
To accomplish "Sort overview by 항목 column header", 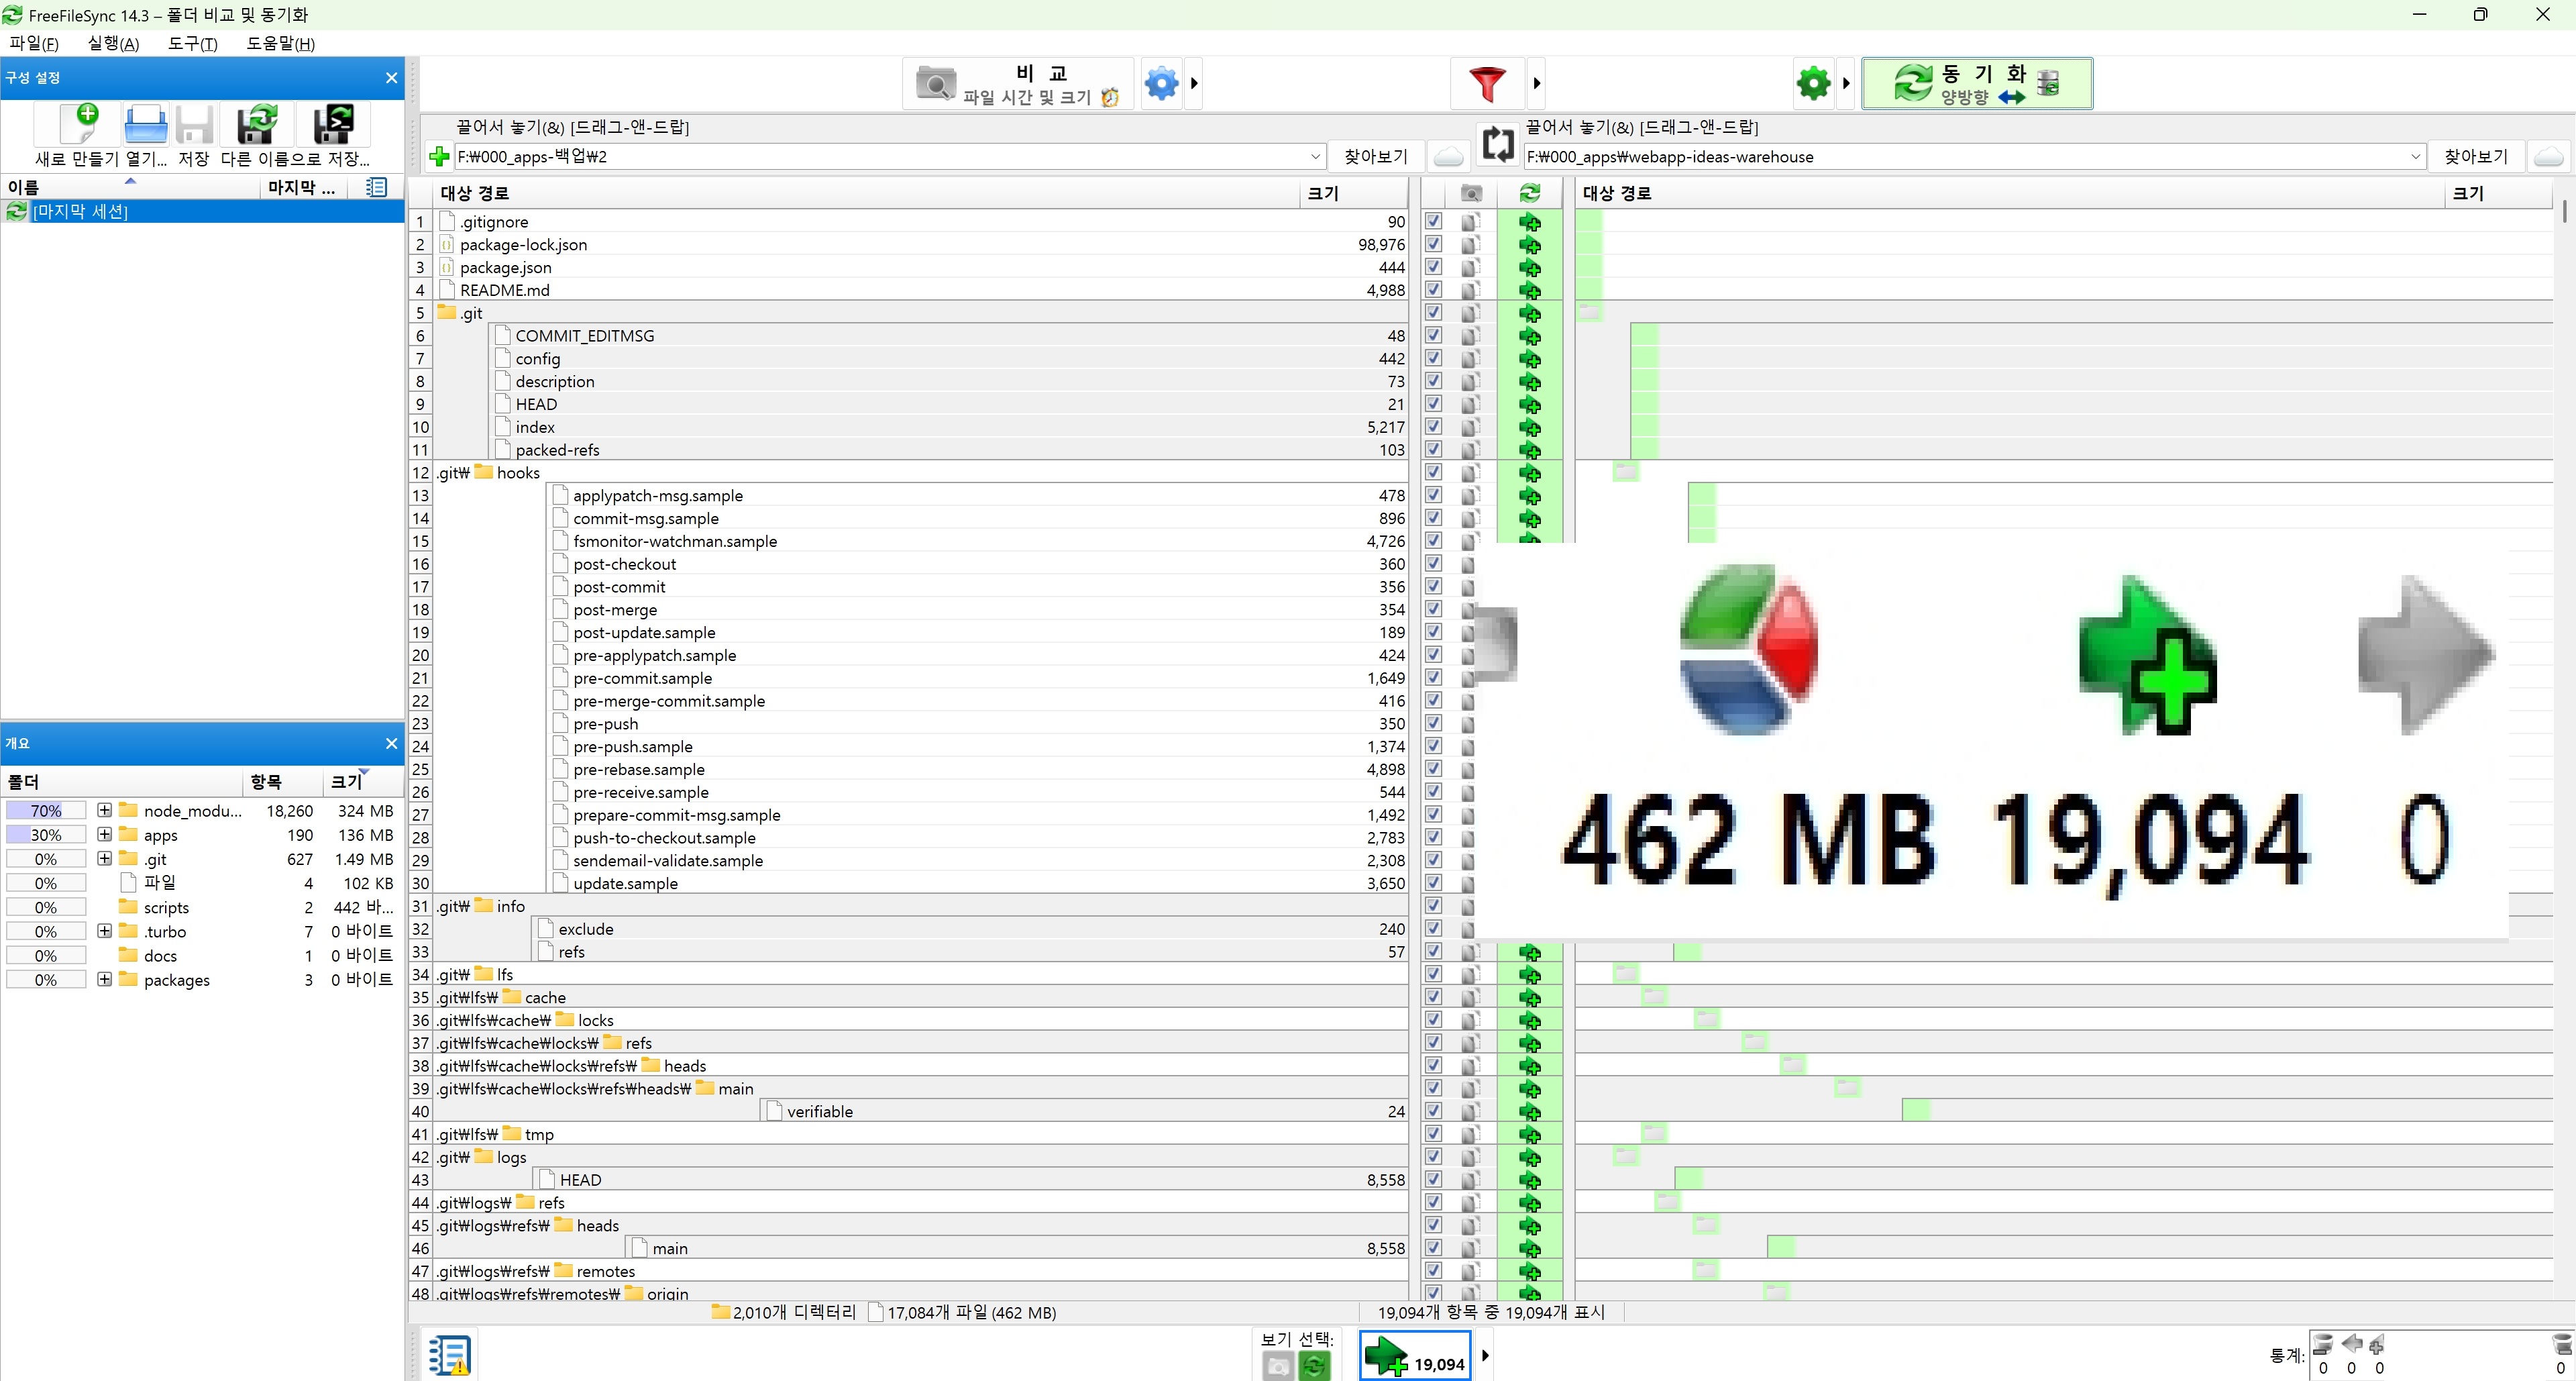I will pos(283,782).
